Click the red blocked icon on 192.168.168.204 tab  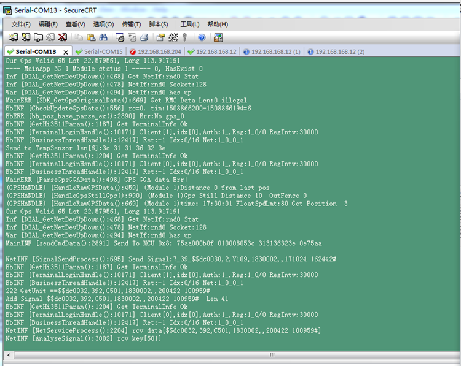click(133, 51)
